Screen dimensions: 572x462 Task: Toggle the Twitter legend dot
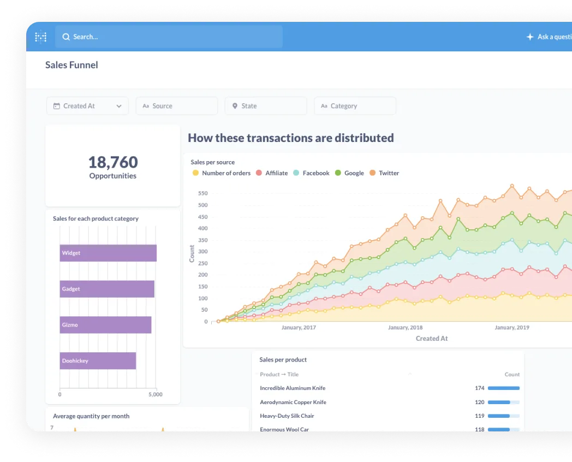tap(372, 173)
